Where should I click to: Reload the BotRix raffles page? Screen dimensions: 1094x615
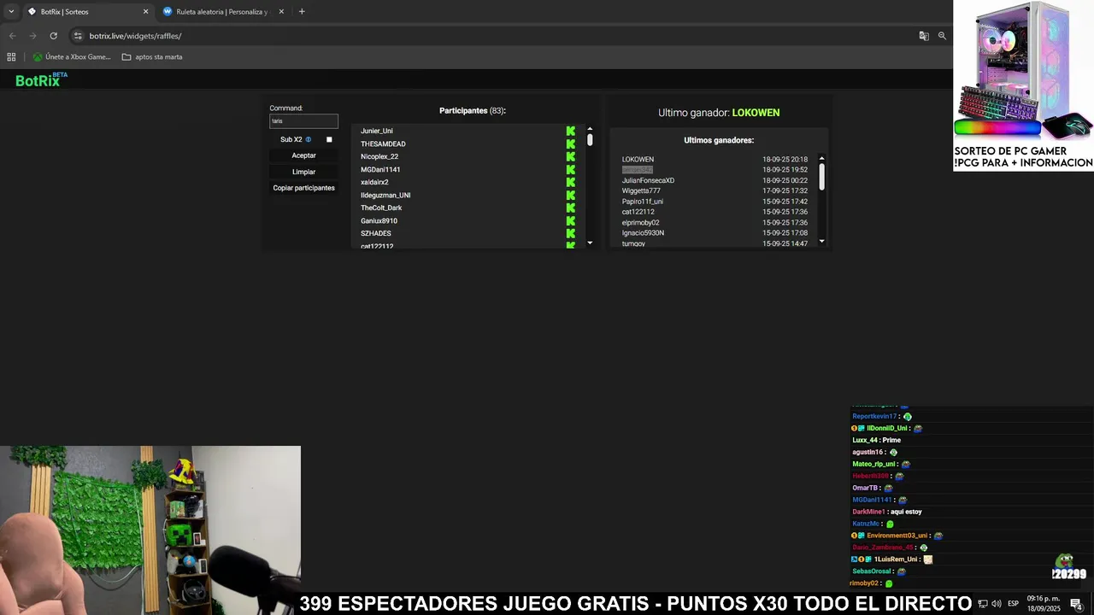coord(53,36)
